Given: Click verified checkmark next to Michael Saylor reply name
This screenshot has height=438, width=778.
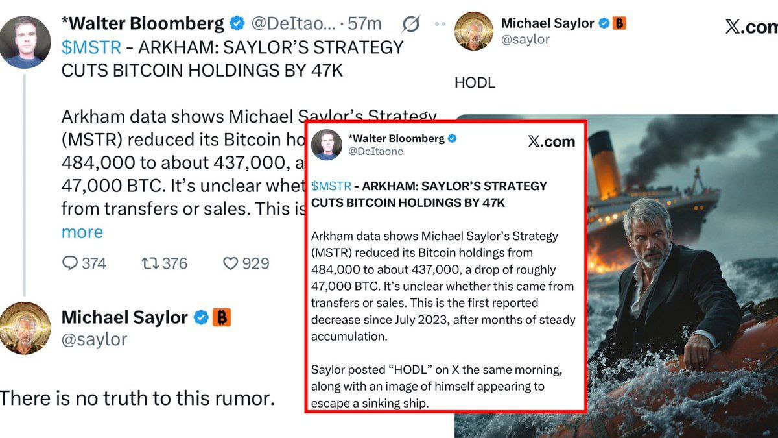Looking at the screenshot, I should 201,317.
